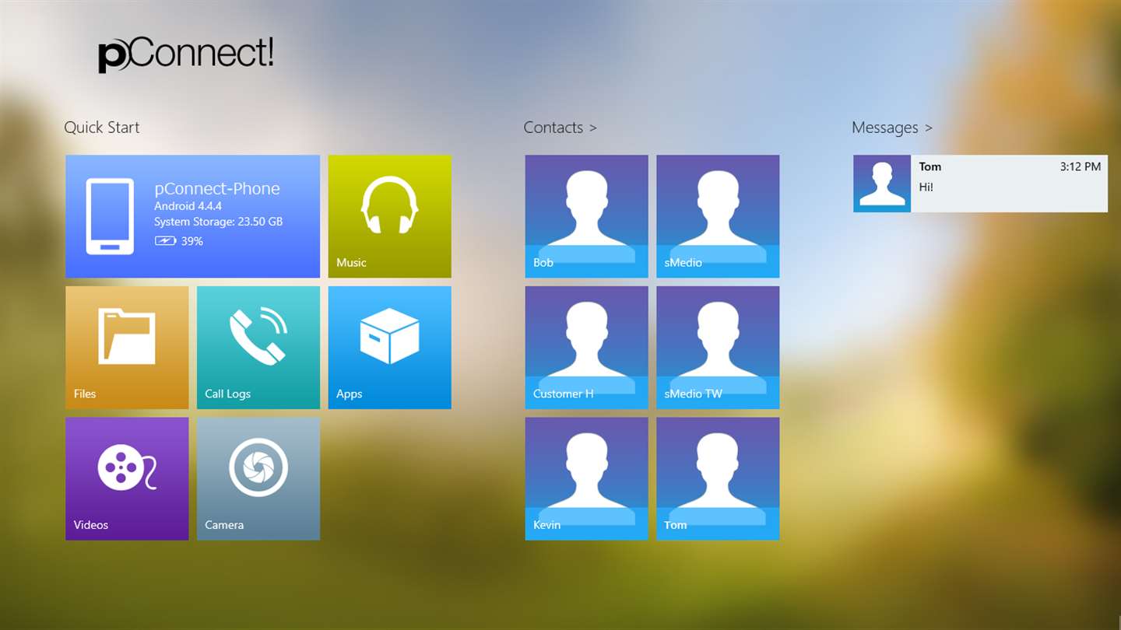This screenshot has width=1121, height=630.
Task: Expand the Messages section header
Action: [891, 128]
